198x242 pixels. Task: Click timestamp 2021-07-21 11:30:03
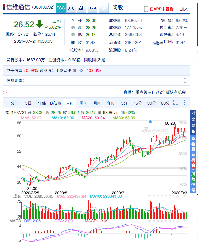33,41
